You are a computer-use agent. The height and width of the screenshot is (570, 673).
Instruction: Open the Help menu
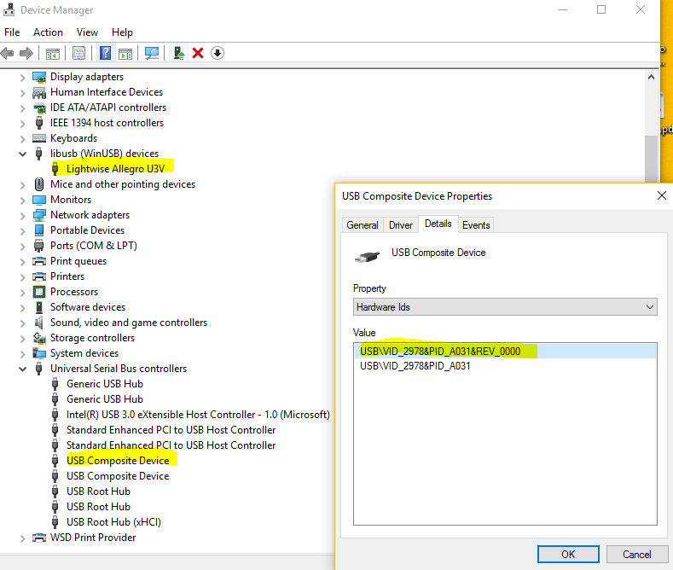tap(122, 32)
